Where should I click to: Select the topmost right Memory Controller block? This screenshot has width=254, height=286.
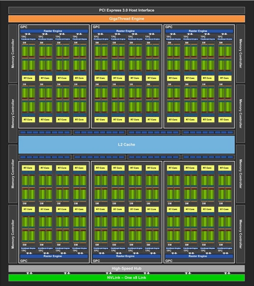click(240, 53)
